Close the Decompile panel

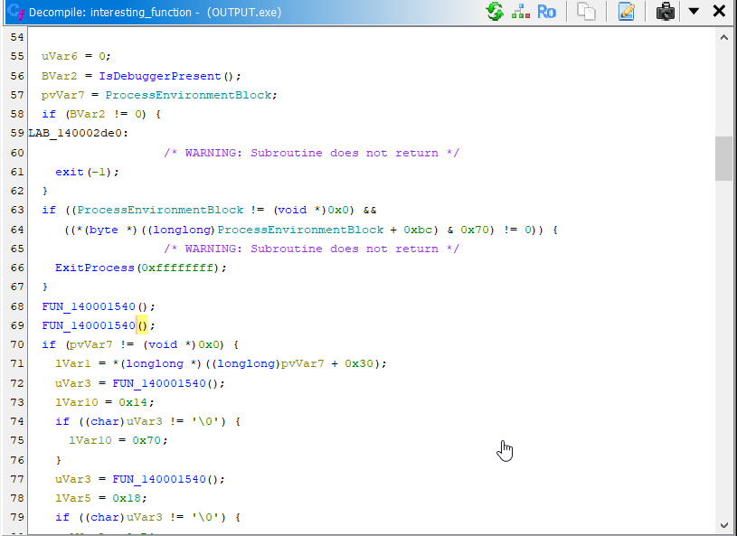719,12
